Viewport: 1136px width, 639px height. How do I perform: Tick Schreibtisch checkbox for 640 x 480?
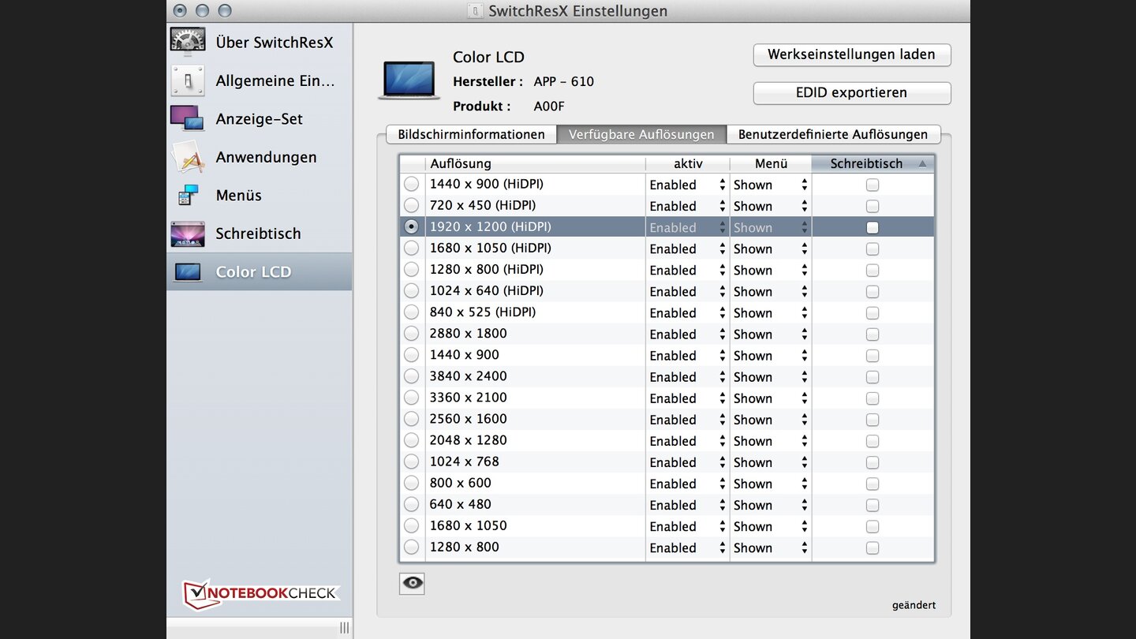pyautogui.click(x=872, y=504)
